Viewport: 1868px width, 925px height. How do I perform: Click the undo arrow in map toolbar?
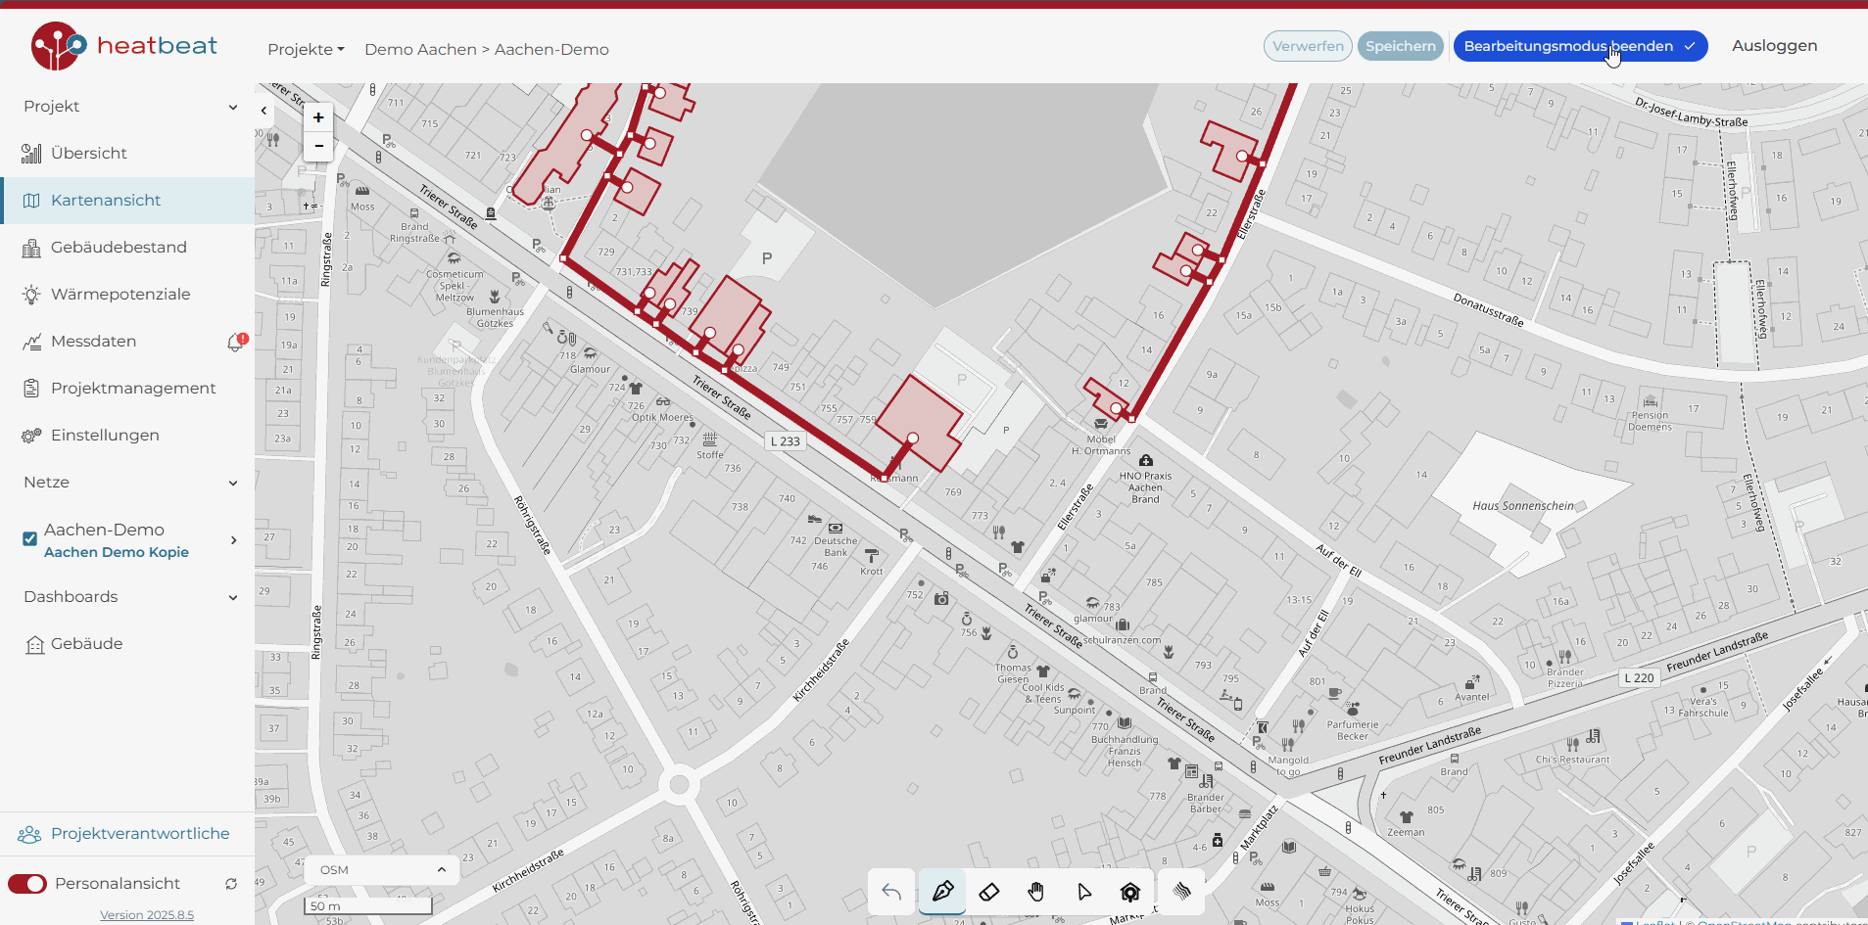click(891, 892)
